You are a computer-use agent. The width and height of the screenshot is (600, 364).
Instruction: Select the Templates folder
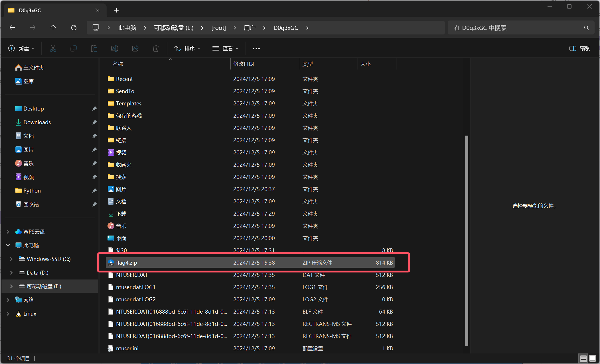[x=250, y=103]
